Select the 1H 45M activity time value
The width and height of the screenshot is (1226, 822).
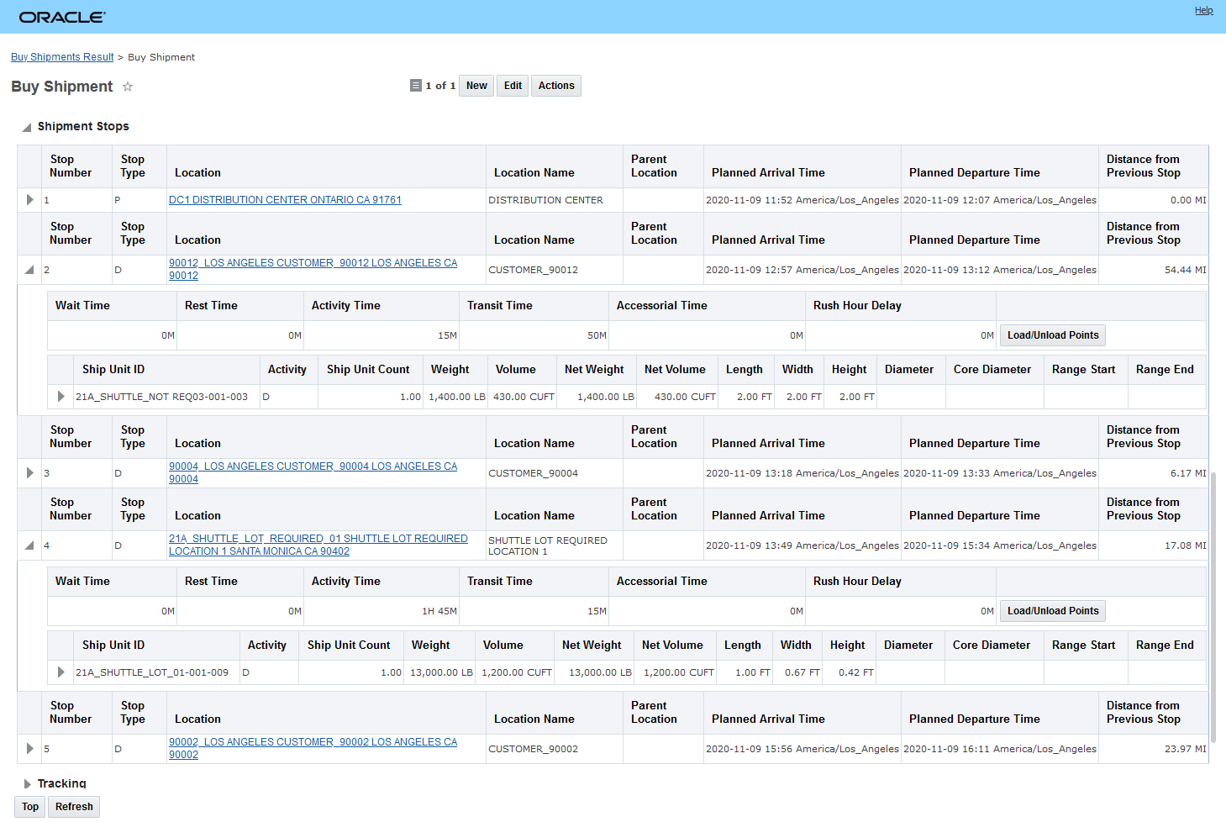(439, 611)
